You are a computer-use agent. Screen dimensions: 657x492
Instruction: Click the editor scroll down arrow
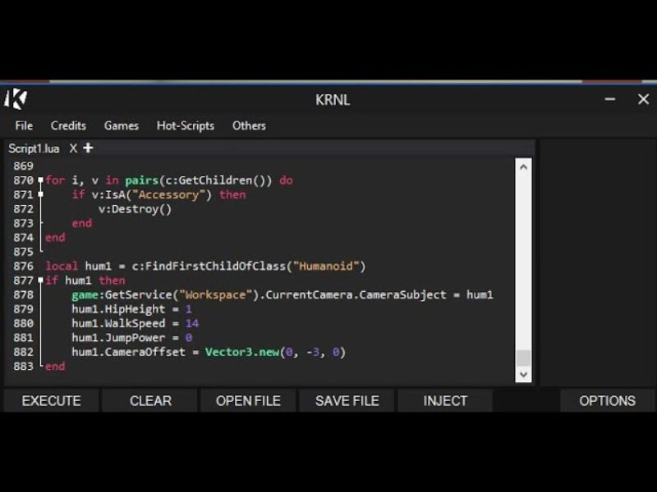click(x=523, y=374)
